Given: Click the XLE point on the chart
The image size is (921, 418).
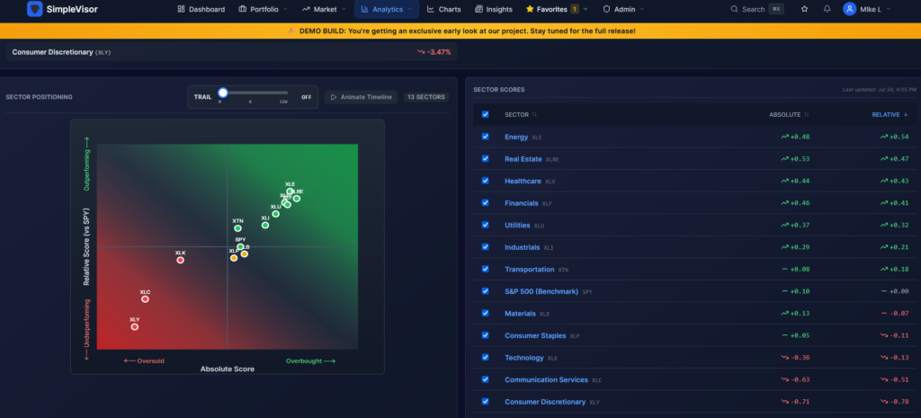Looking at the screenshot, I should pyautogui.click(x=291, y=191).
